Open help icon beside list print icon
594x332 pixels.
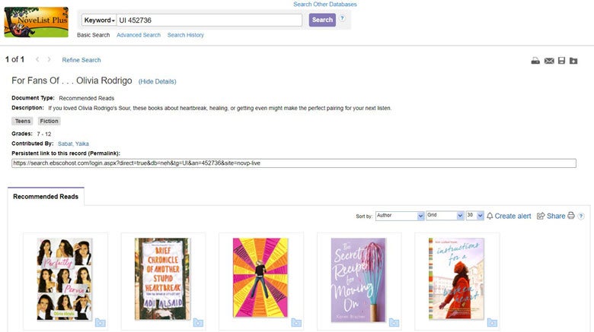(581, 217)
